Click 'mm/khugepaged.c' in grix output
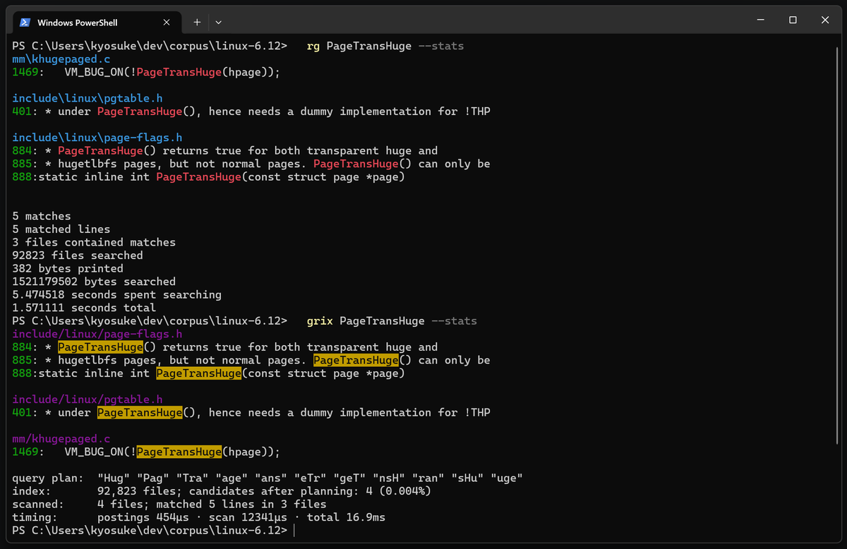 tap(61, 439)
